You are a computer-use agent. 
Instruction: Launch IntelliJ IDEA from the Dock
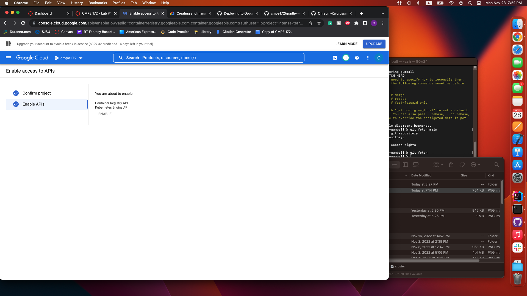pos(518,196)
